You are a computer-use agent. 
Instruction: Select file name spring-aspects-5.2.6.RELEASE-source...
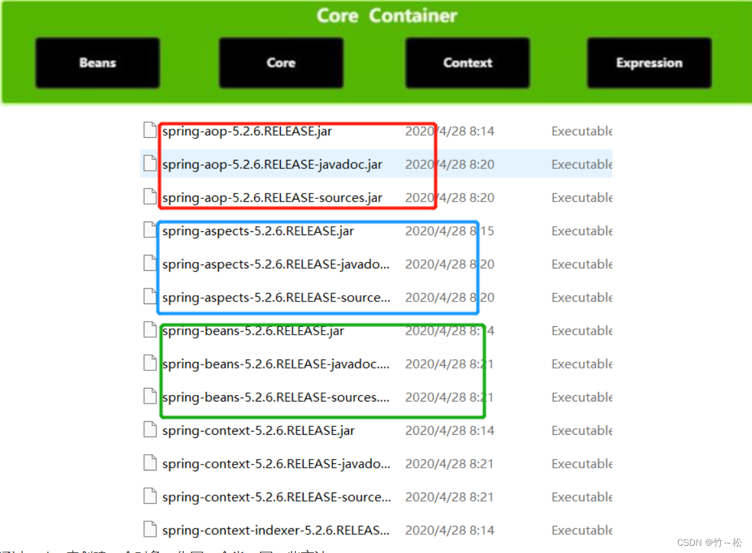click(276, 298)
